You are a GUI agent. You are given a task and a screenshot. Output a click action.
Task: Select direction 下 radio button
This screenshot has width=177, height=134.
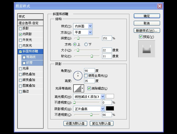pyautogui.click(x=86, y=44)
